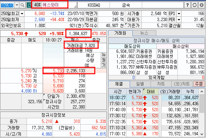Select bid price 5,720 row
This screenshot has height=138, width=206.
(x=58, y=76)
